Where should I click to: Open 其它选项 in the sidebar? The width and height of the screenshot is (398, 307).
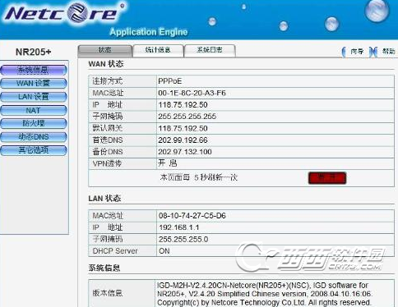pos(34,150)
